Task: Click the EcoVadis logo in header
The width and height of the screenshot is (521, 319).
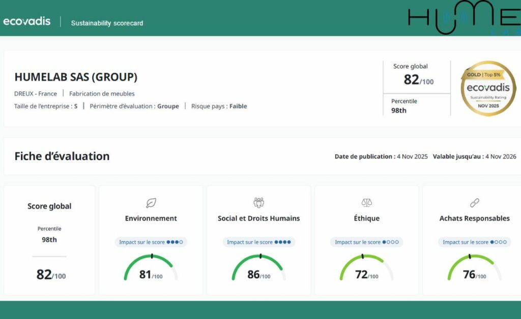Action: point(27,21)
